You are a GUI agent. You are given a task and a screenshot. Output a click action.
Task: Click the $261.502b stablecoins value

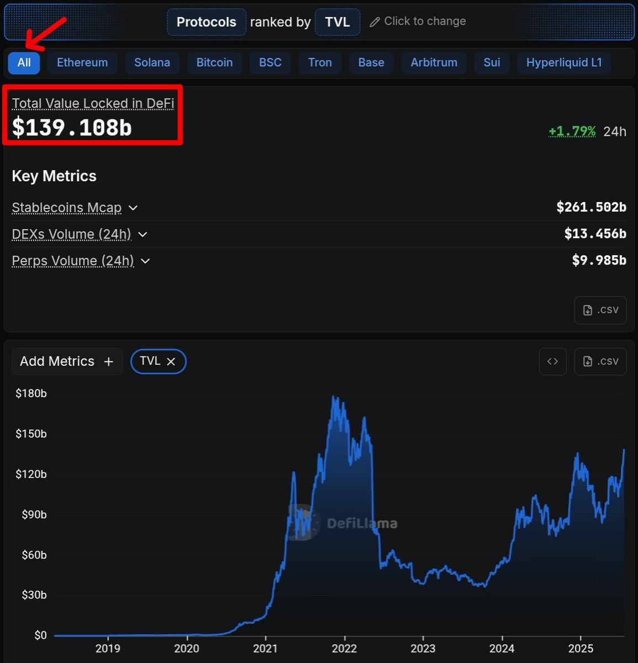tap(592, 207)
